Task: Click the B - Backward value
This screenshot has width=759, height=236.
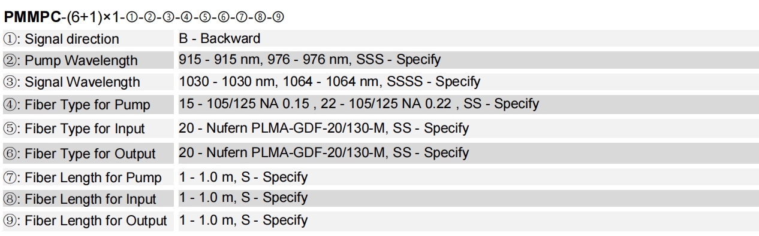Action: (219, 39)
